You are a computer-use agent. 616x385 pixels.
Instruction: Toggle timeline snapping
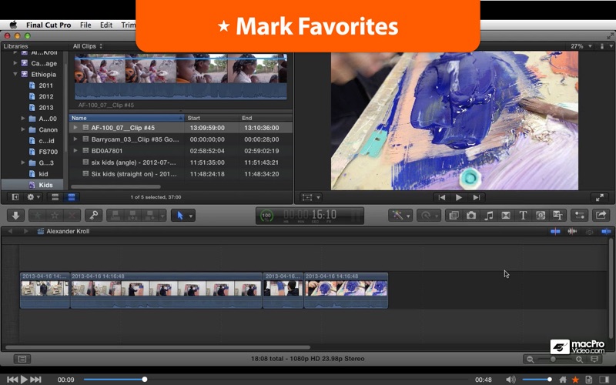click(605, 232)
